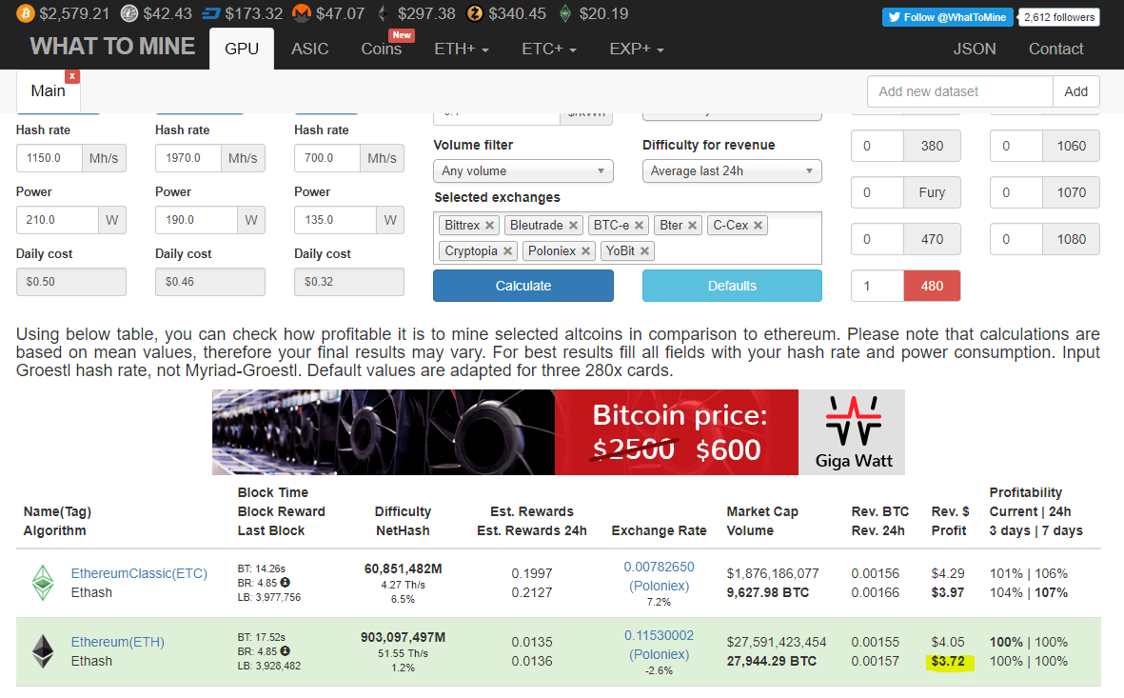Edit the 135.0 power field
1124x698 pixels.
pyautogui.click(x=335, y=220)
